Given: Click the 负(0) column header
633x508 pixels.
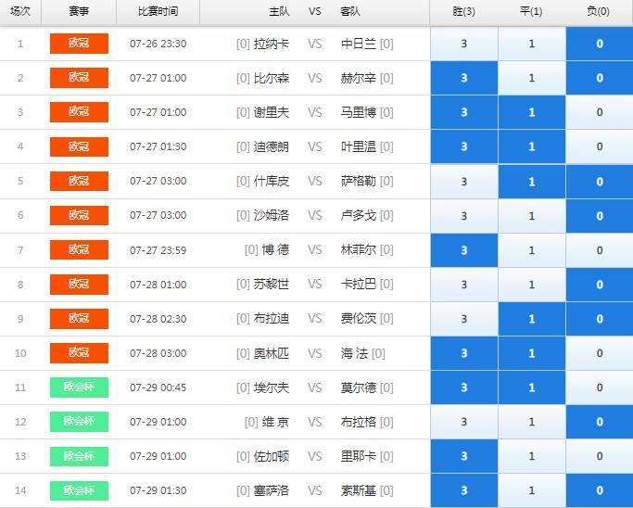Looking at the screenshot, I should (599, 11).
